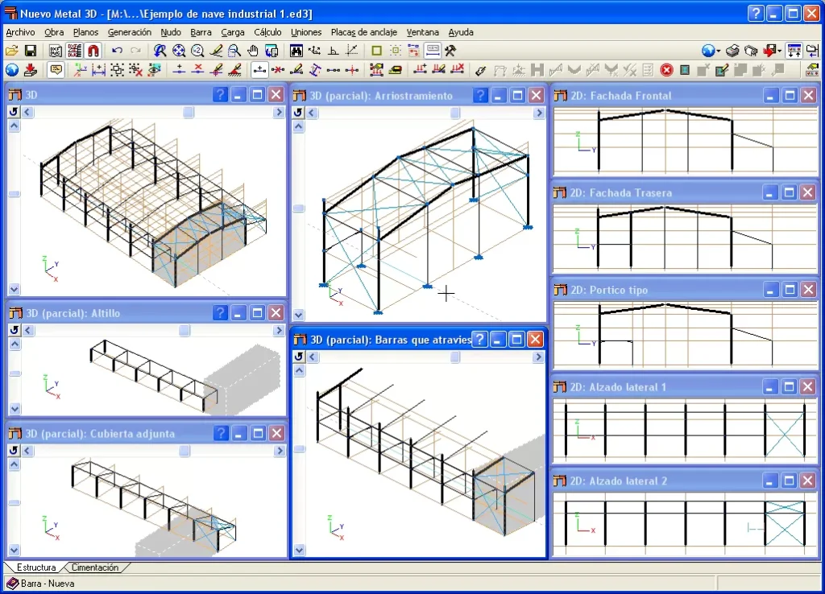Click the red circle X cancel icon

pyautogui.click(x=666, y=70)
